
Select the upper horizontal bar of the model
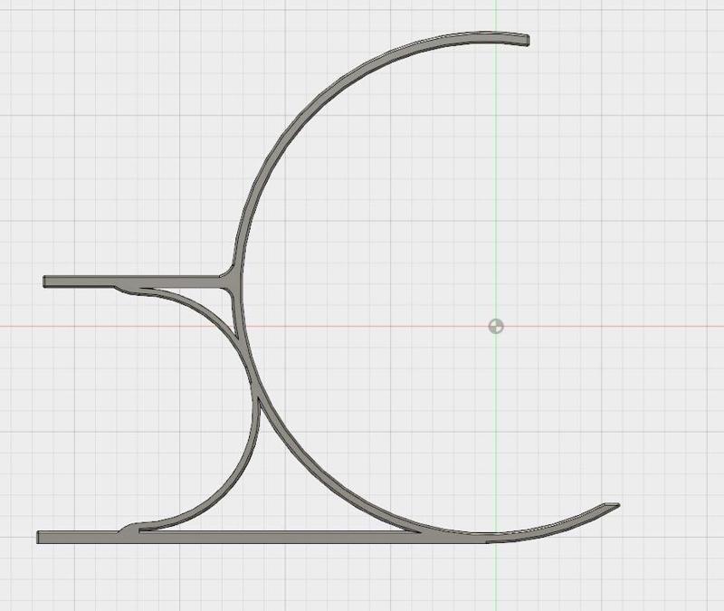coord(138,282)
